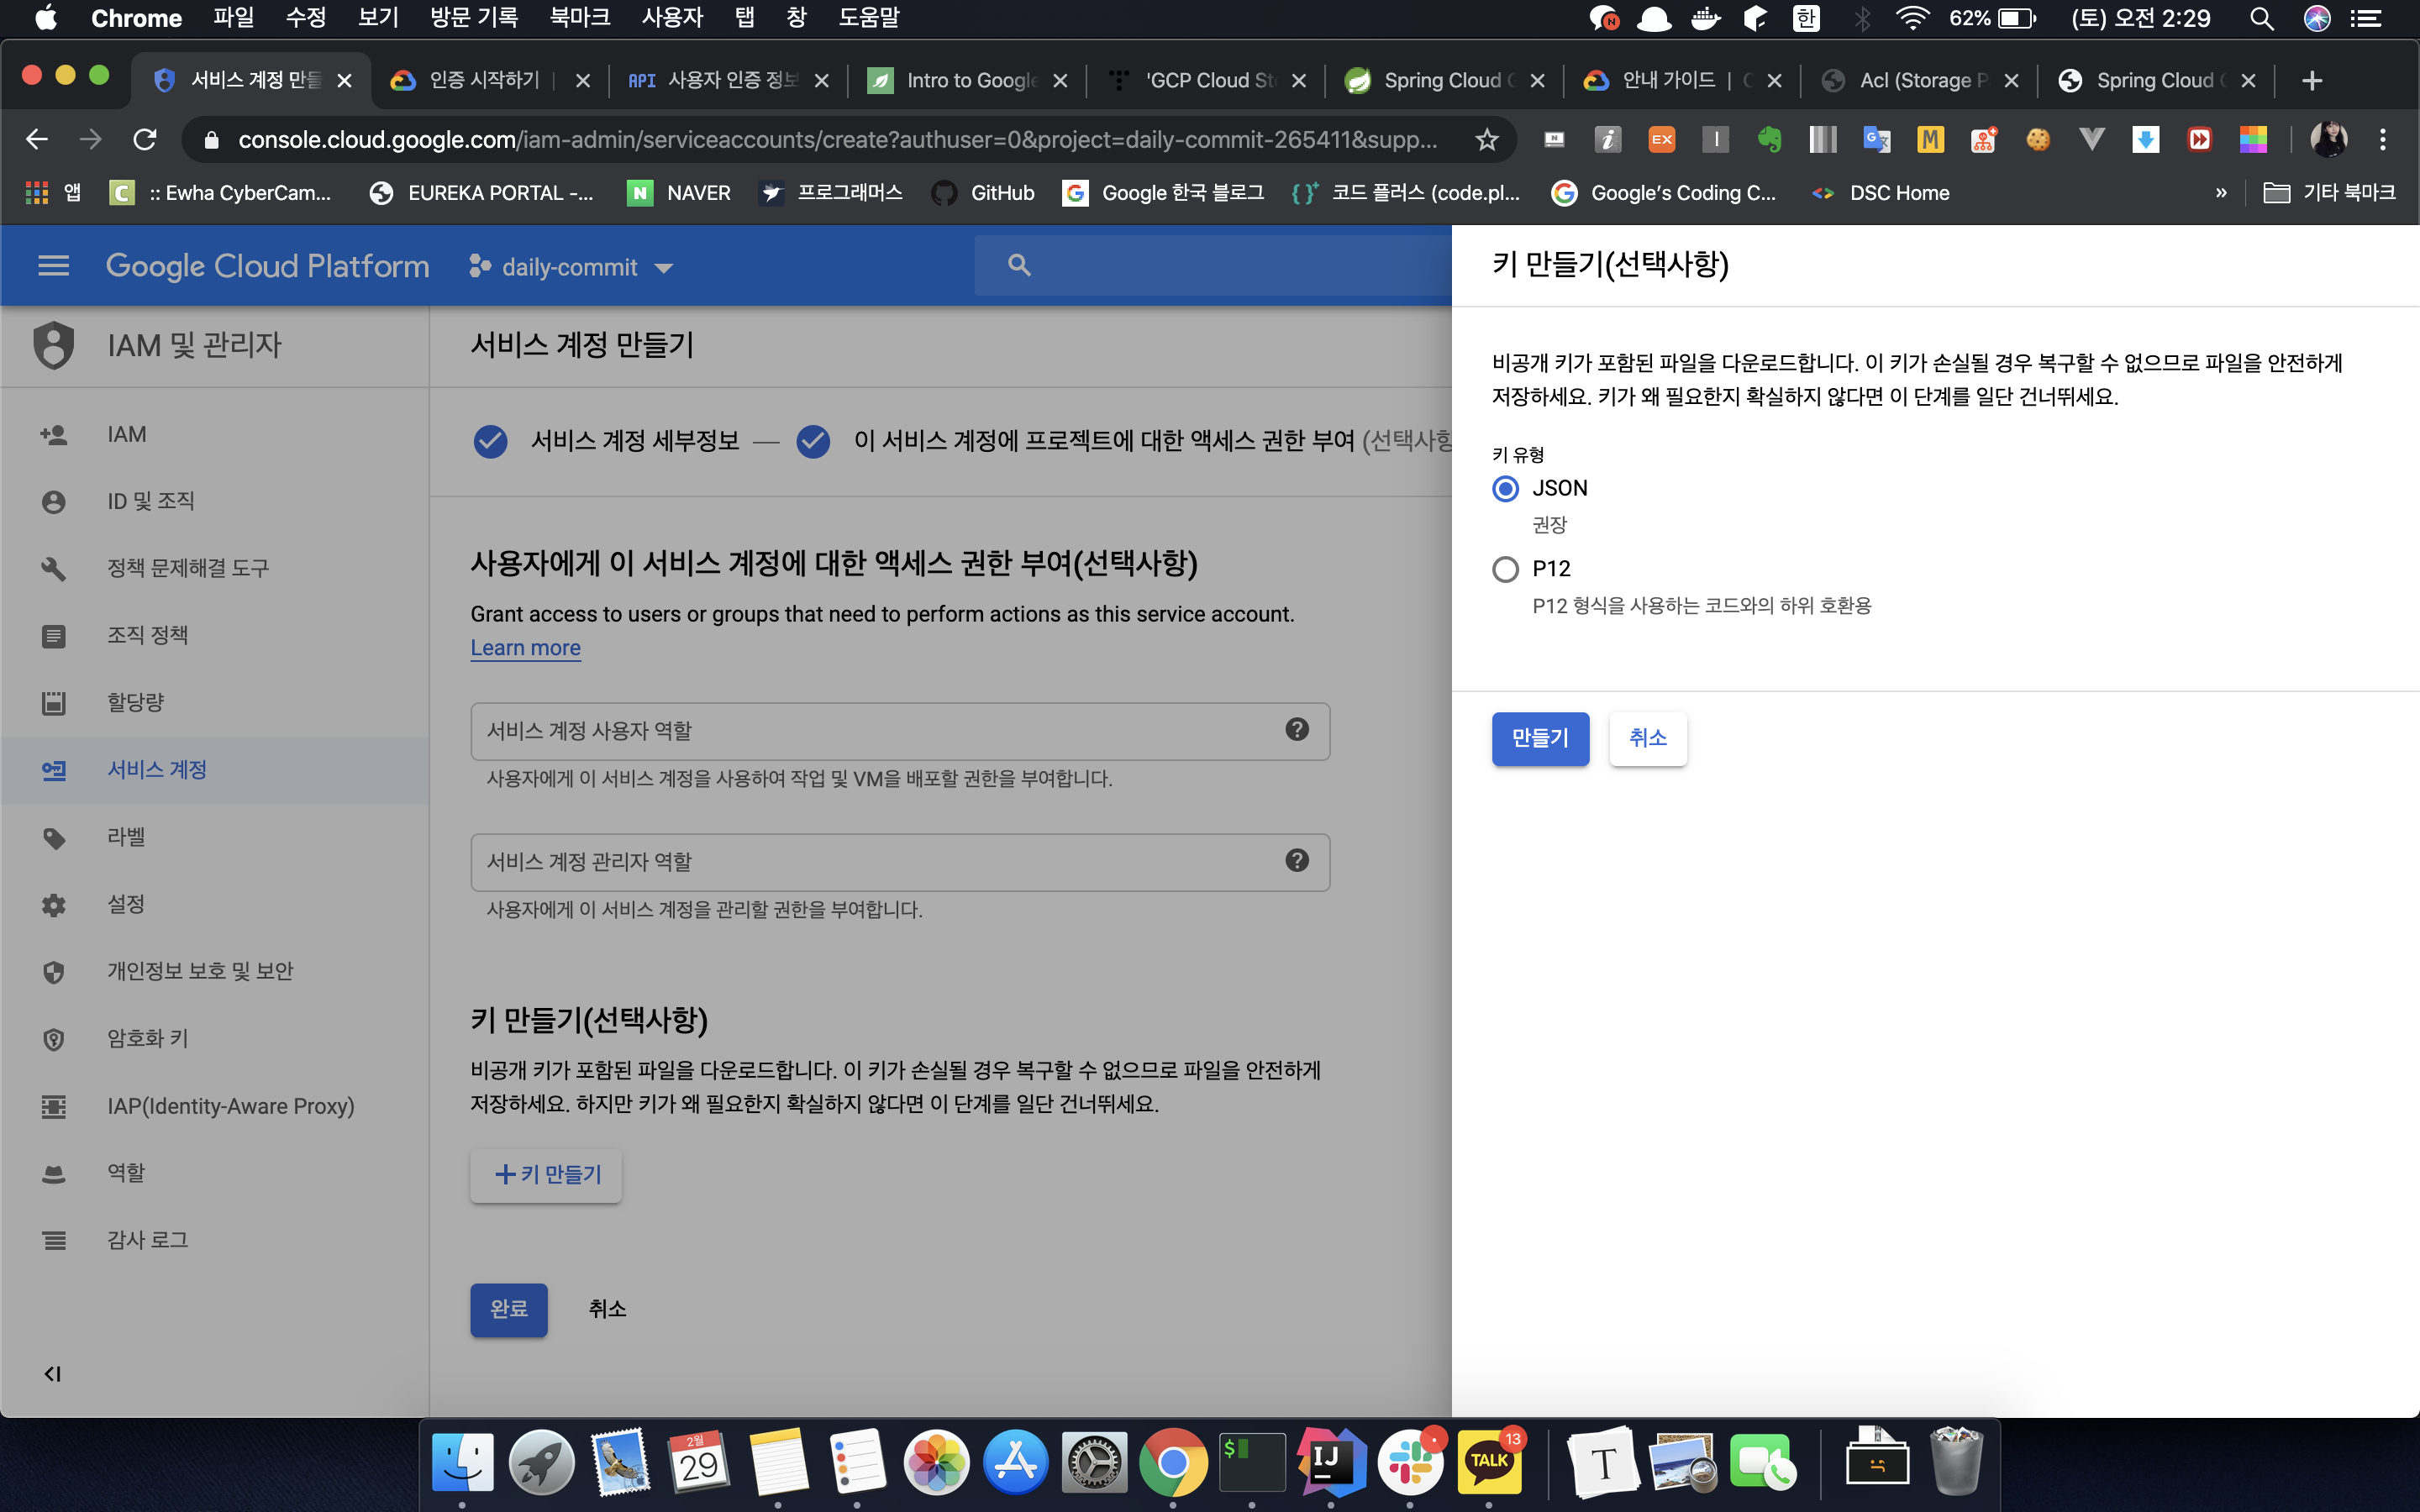Viewport: 2420px width, 1512px height.
Task: Click help icon for 서비스 계정 사용자 역할
Action: [x=1297, y=730]
